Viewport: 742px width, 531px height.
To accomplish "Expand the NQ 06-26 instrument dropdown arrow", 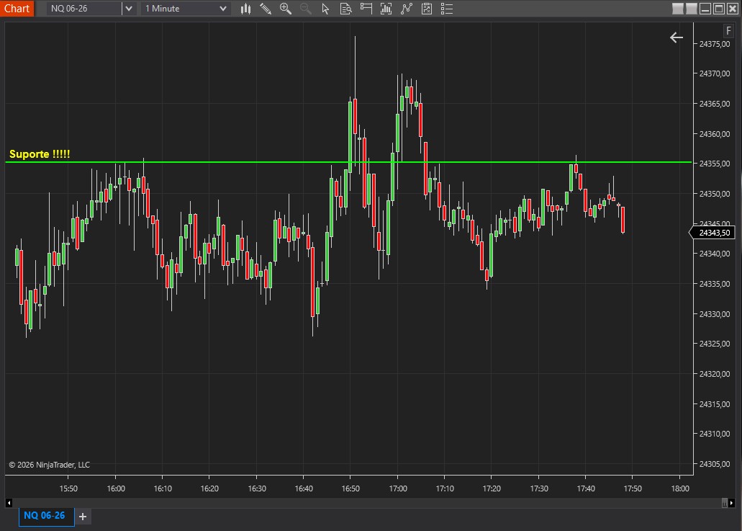I will [x=128, y=9].
